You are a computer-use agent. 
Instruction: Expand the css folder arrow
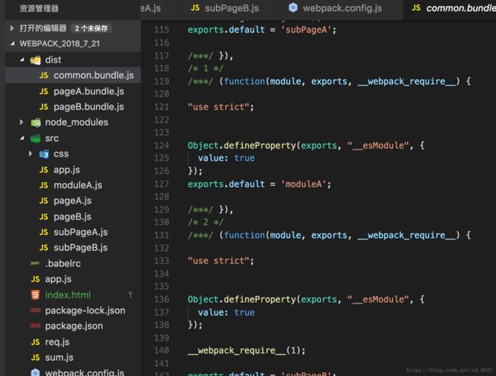click(x=30, y=154)
